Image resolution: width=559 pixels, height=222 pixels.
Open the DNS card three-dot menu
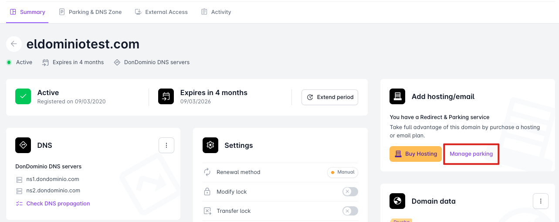tap(166, 145)
